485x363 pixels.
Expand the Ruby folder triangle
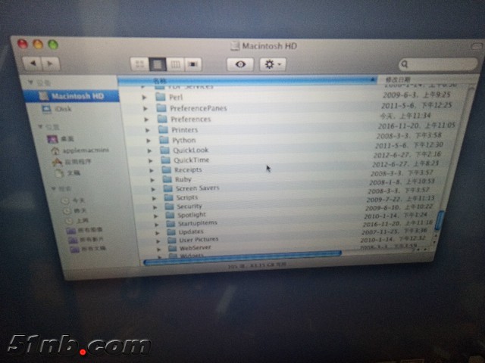pos(152,180)
